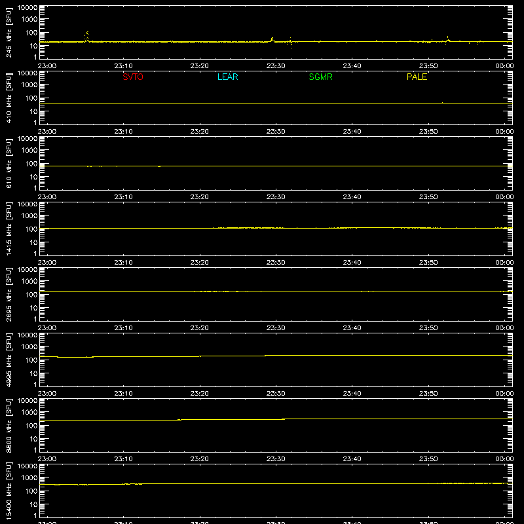524x524 pixels.
Task: Select the 245 MHz [SFU] axis label
Action: click(x=9, y=32)
